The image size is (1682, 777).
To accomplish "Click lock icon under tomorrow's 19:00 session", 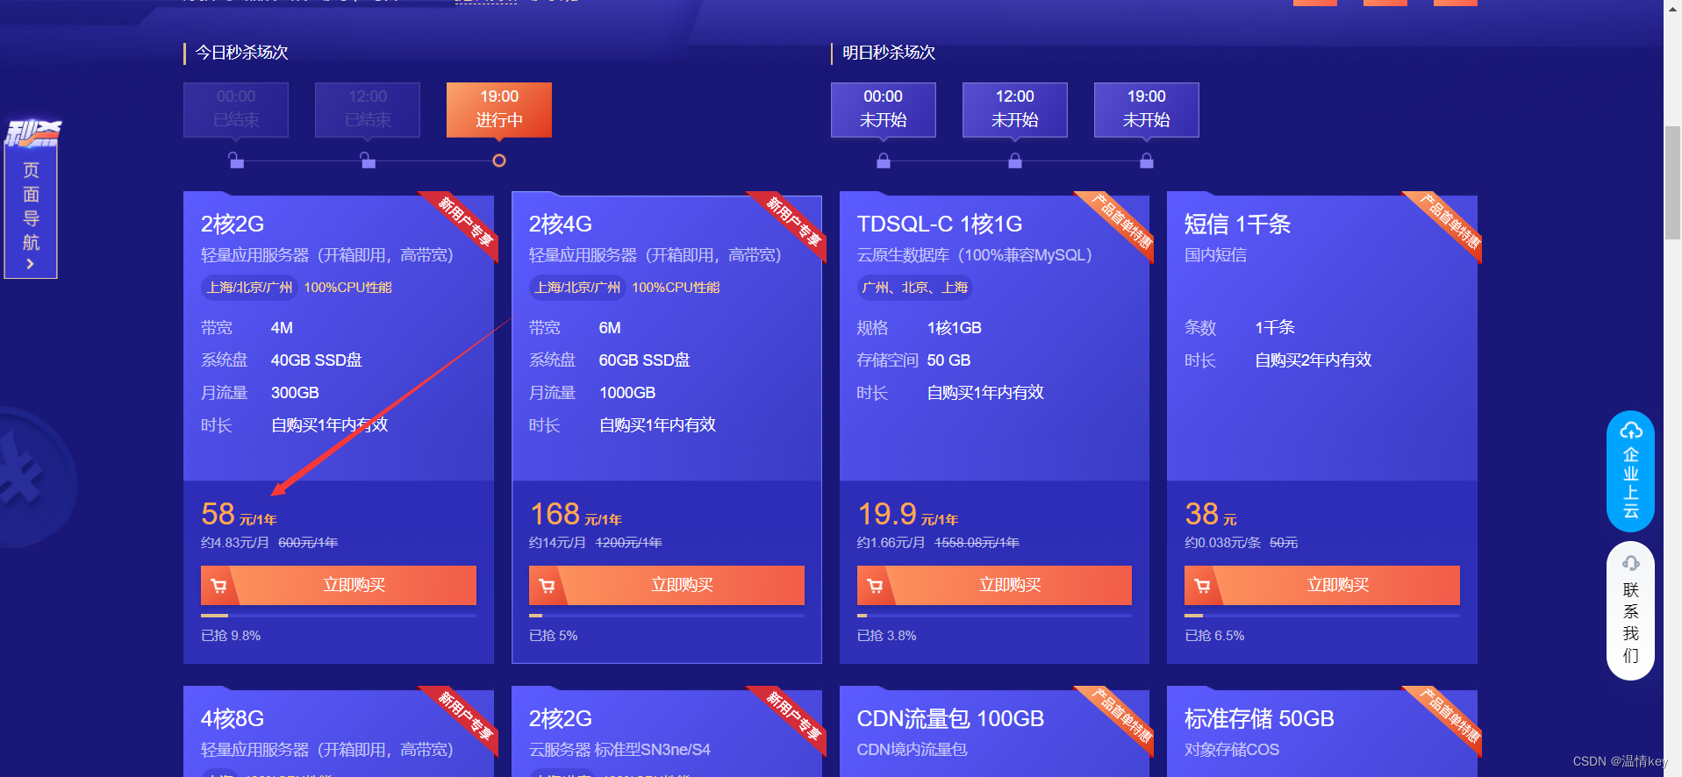I will coord(1147,160).
